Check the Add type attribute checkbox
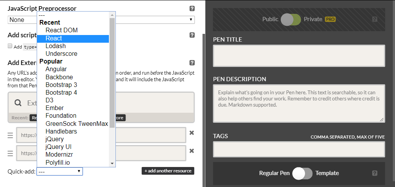This screenshot has height=187, width=395. point(10,46)
